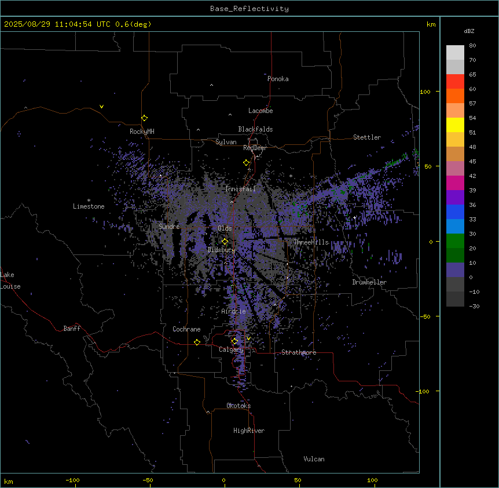Click the white asterisk marker above Limestone
Image resolution: width=499 pixels, height=488 pixels.
[x=89, y=201]
